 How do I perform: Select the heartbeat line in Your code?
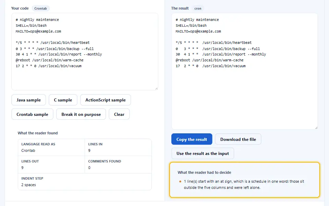click(x=53, y=43)
